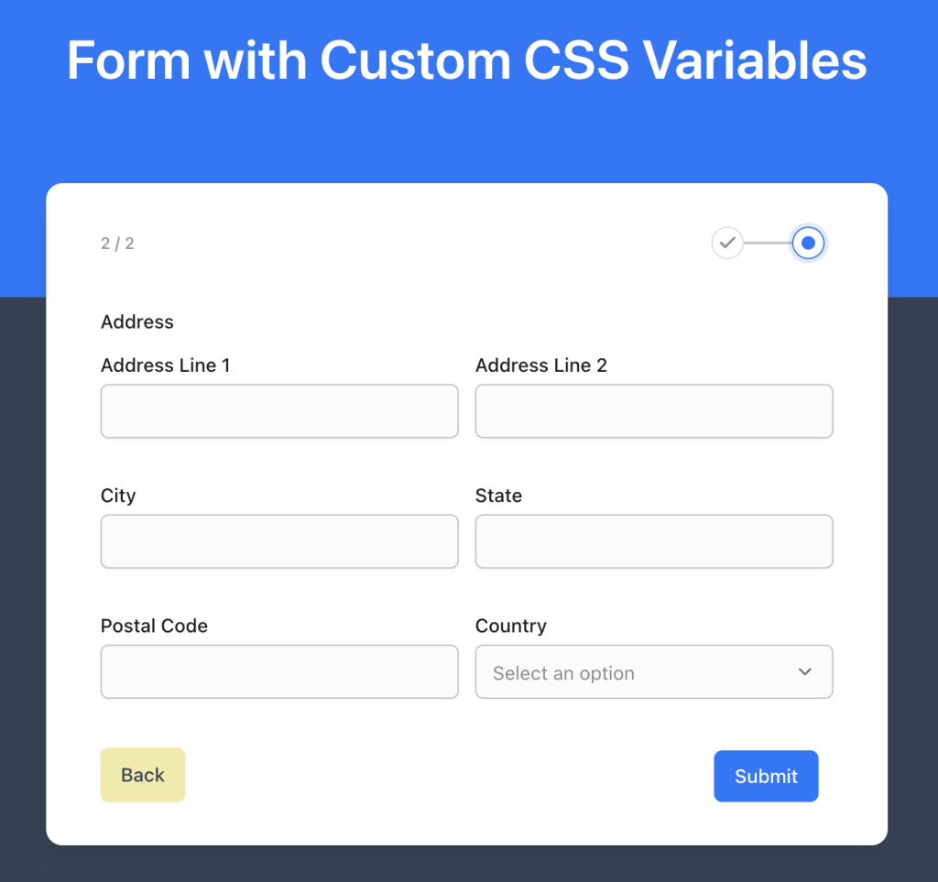Click the Address section heading
The height and width of the screenshot is (882, 938).
point(136,322)
